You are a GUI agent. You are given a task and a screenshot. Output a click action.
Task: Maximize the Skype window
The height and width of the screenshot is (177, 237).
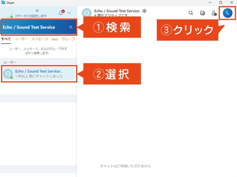coord(221,3)
